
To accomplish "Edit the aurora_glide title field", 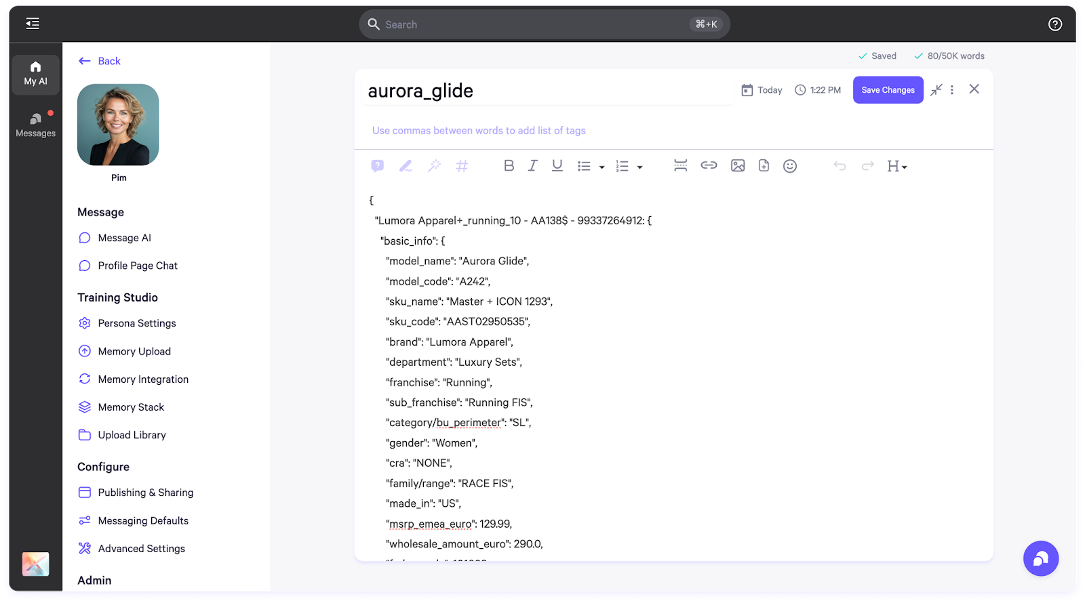I will point(548,91).
